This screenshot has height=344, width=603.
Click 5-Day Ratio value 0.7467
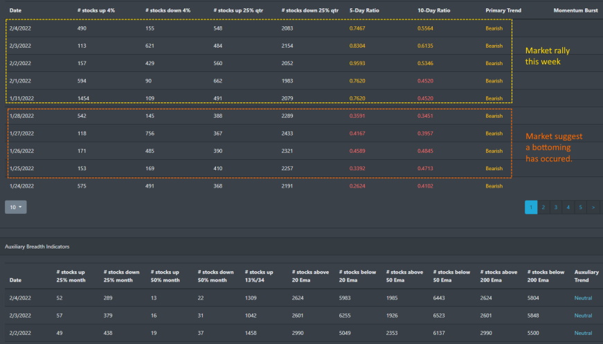point(357,28)
